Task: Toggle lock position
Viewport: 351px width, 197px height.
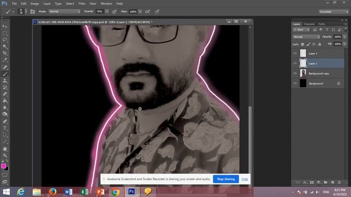Action: point(314,44)
